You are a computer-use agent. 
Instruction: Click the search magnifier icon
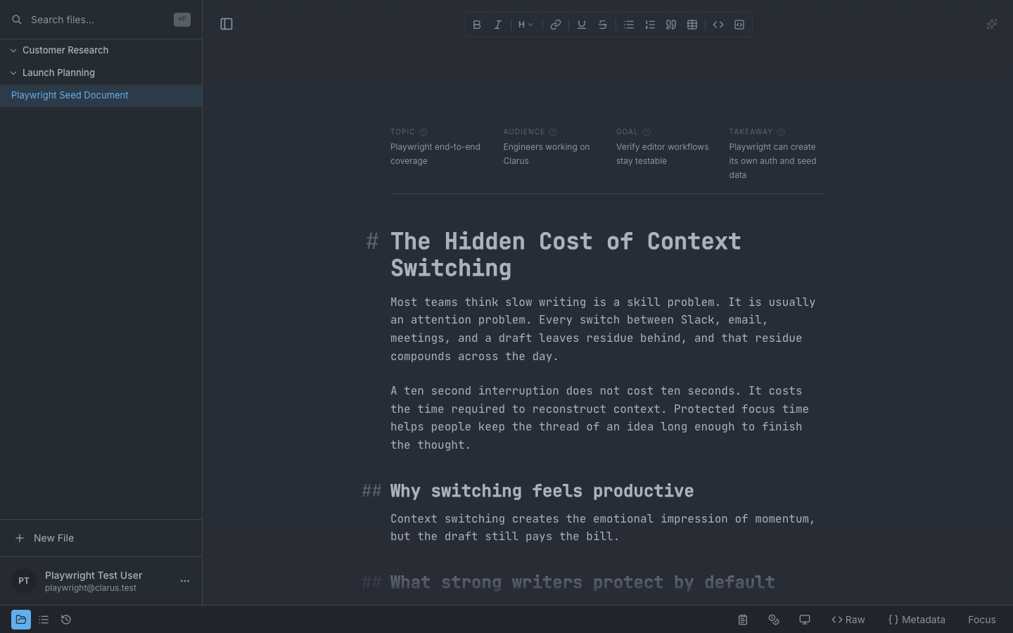[17, 20]
